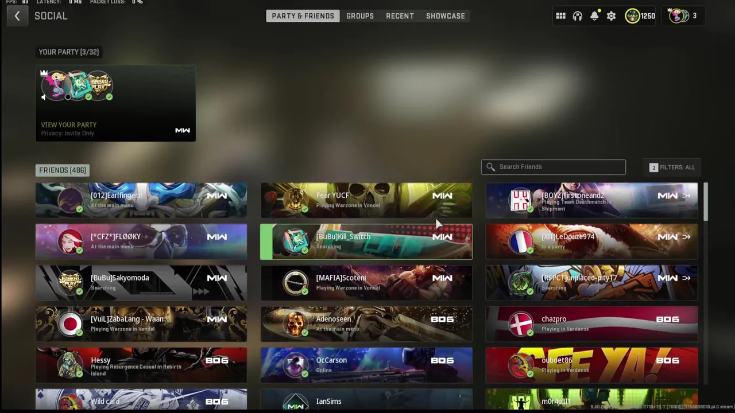The width and height of the screenshot is (735, 413).
Task: Click "Playing Resurgence Casual in Rebirth Island" under Hessy
Action: pos(136,370)
